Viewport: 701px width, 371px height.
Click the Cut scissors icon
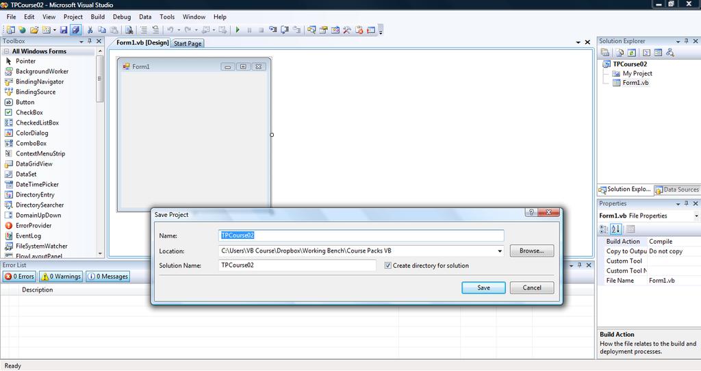coord(90,30)
